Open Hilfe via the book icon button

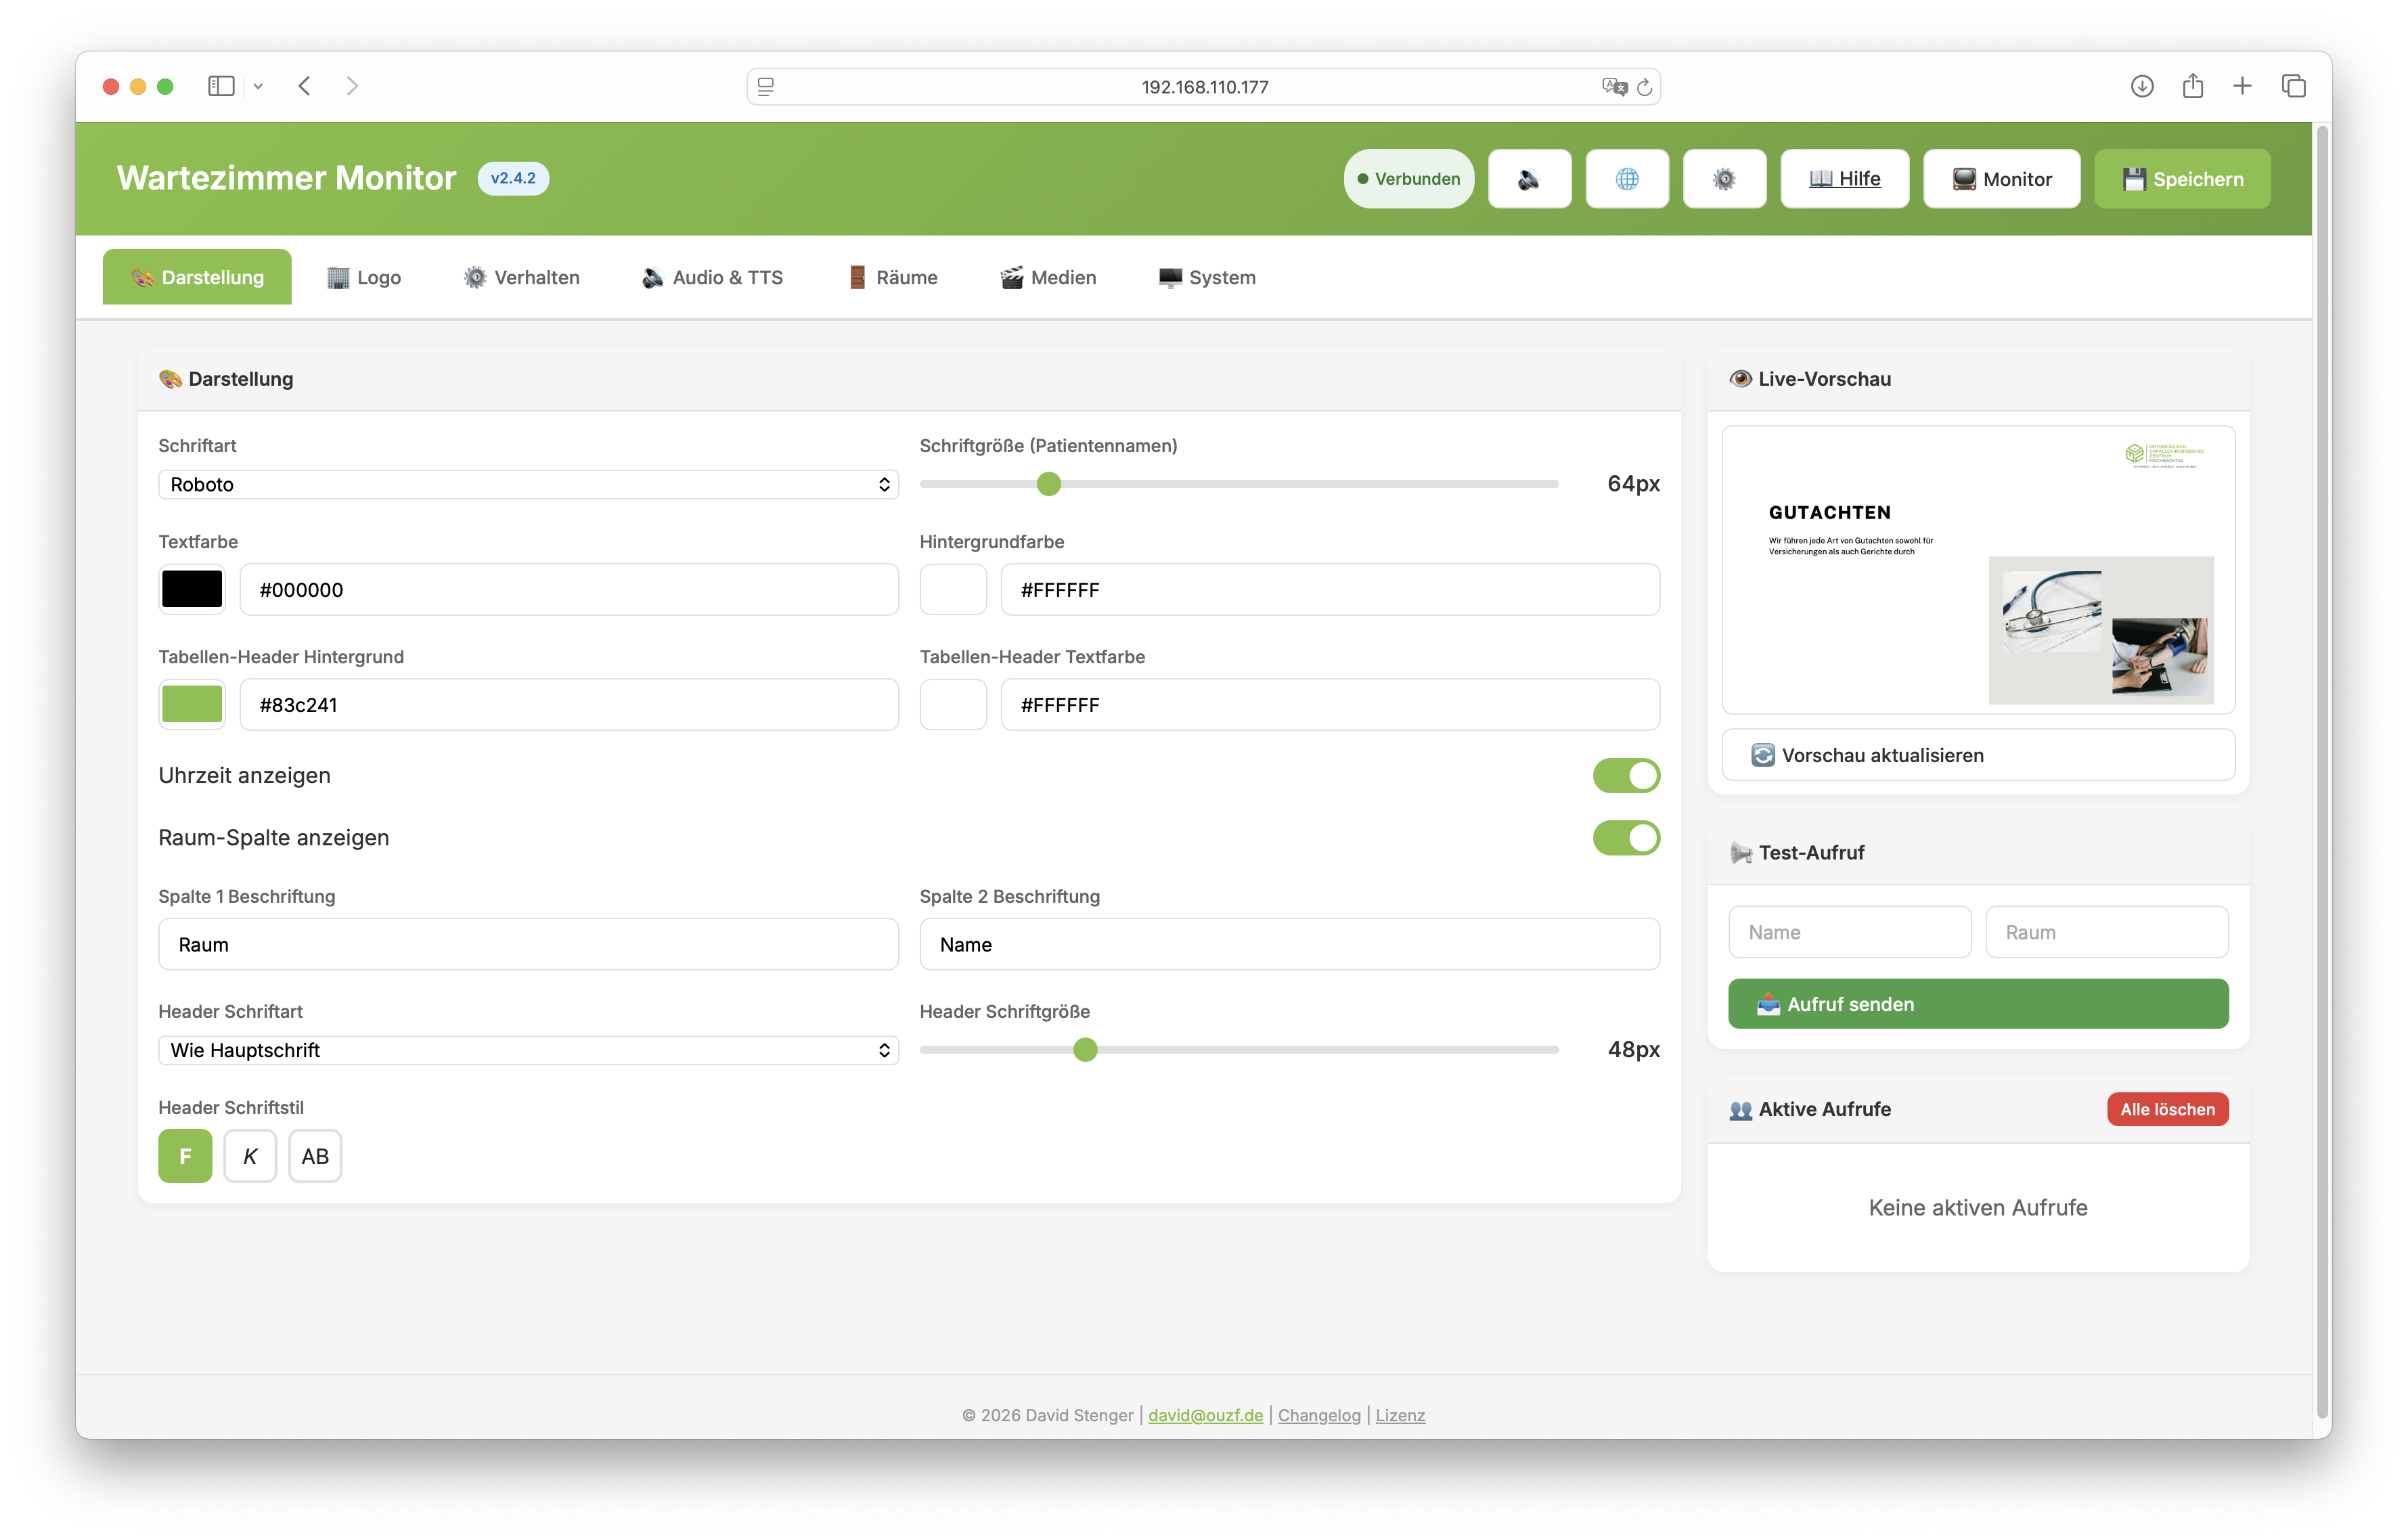coord(1844,178)
